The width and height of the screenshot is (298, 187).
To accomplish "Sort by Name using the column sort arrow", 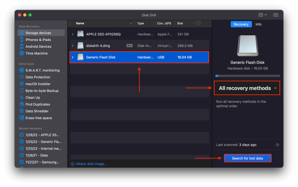I will click(x=131, y=23).
